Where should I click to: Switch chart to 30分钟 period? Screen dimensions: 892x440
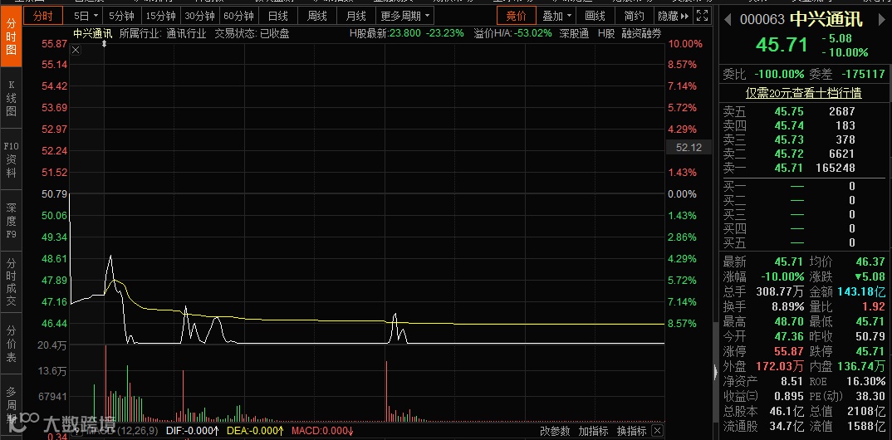(199, 16)
